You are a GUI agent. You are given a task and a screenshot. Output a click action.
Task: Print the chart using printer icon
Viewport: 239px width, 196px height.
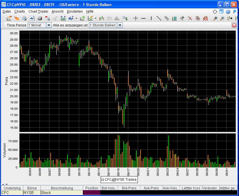tap(40, 18)
